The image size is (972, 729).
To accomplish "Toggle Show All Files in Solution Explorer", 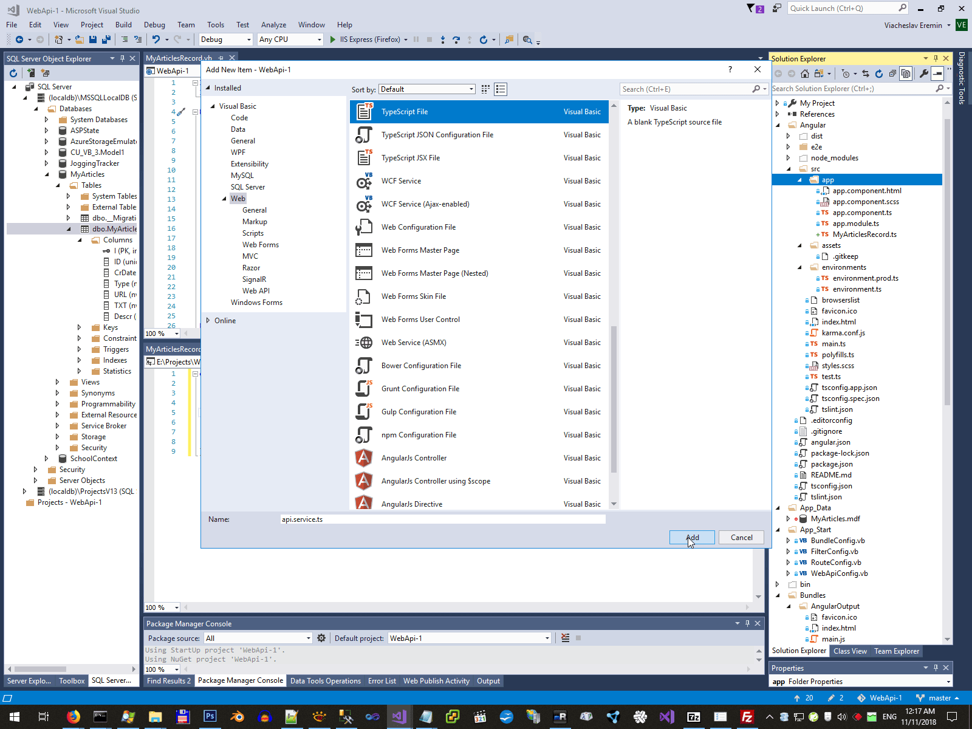I will (x=906, y=74).
